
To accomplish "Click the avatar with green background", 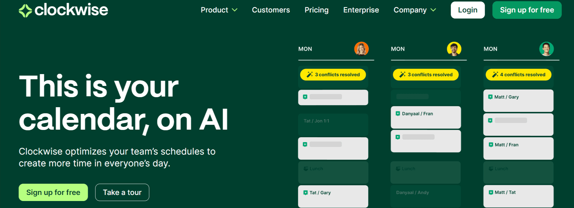I will point(546,49).
